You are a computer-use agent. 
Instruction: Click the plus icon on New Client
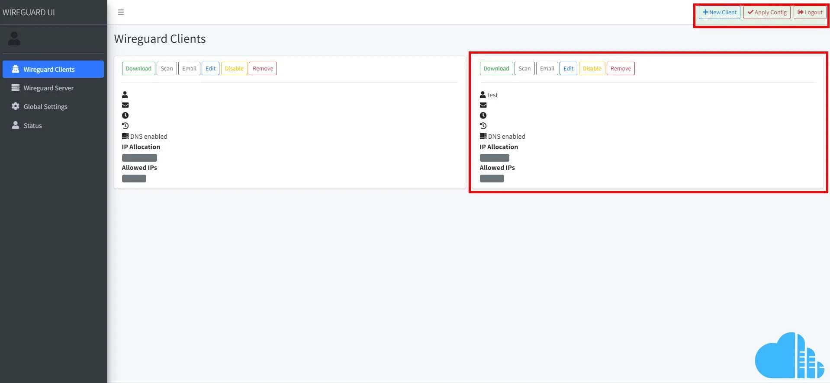(705, 12)
